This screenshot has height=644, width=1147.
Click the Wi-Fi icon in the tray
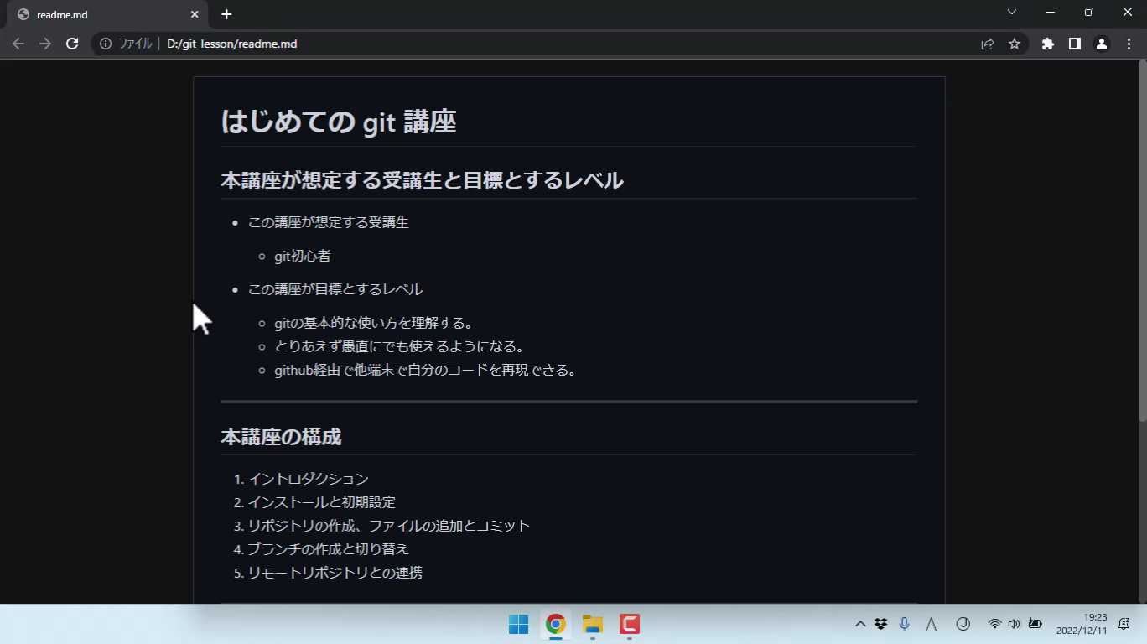point(994,624)
